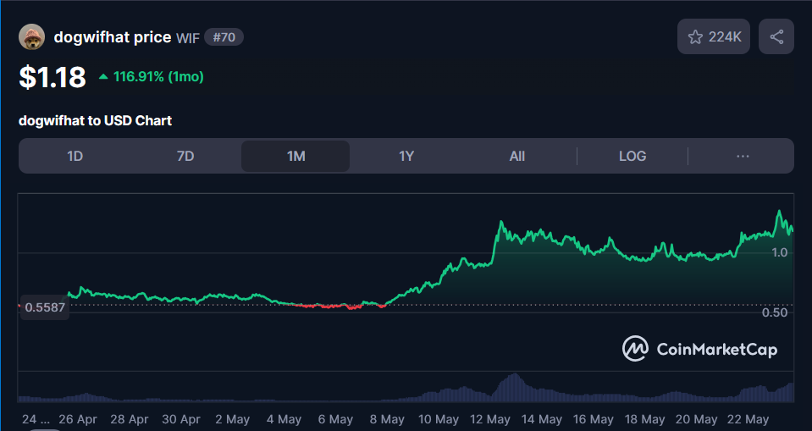812x431 pixels.
Task: Toggle LOG scale on chart
Action: coord(632,156)
